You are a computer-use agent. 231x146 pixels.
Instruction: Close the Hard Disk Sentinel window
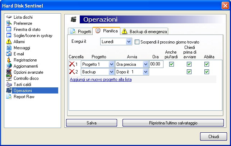click(x=225, y=6)
